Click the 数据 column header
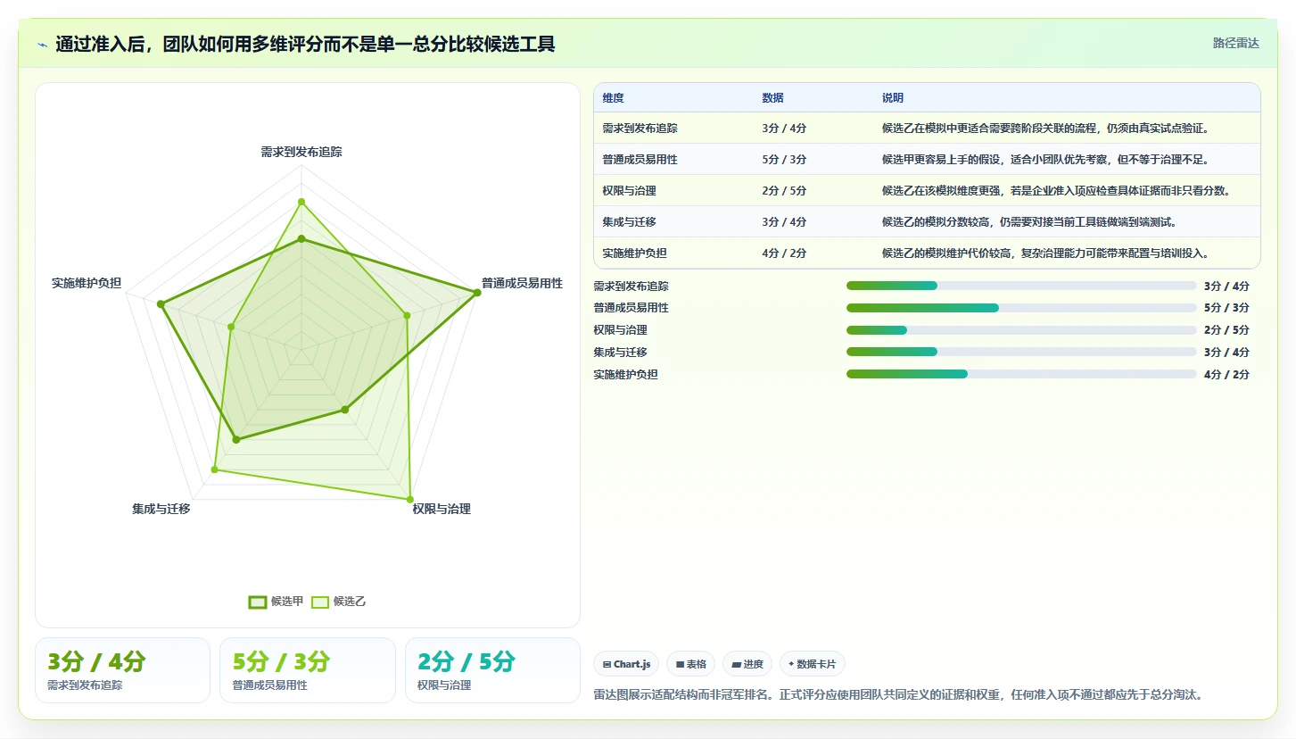This screenshot has height=739, width=1296. pos(772,98)
